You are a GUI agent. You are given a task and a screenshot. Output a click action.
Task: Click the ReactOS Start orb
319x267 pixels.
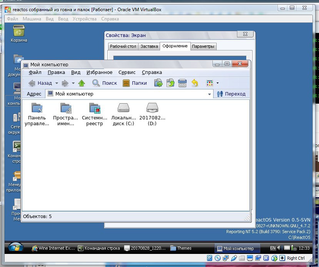click(16, 247)
